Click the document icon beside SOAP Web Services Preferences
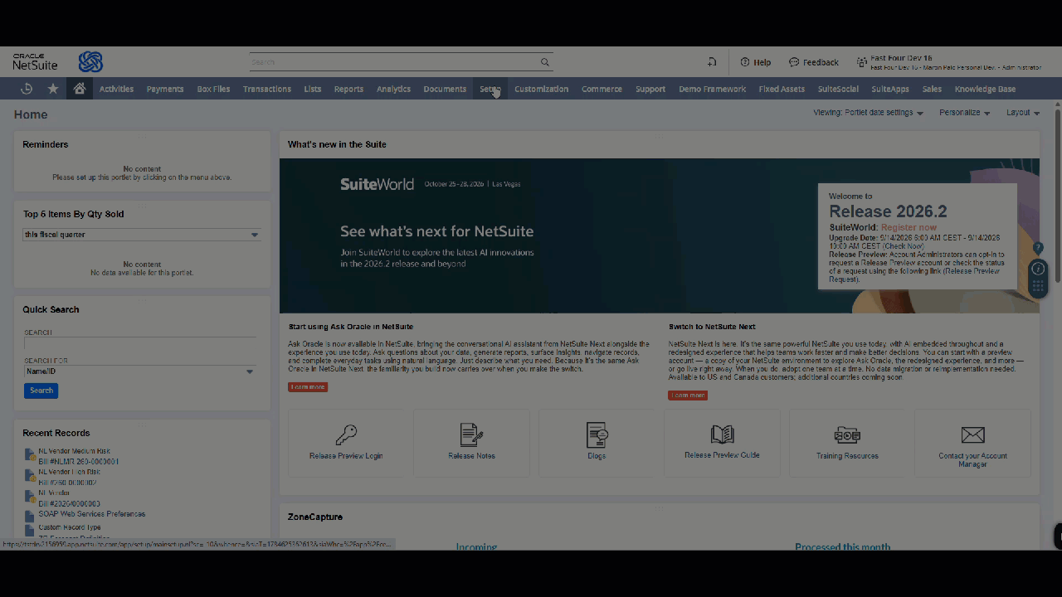 [30, 516]
